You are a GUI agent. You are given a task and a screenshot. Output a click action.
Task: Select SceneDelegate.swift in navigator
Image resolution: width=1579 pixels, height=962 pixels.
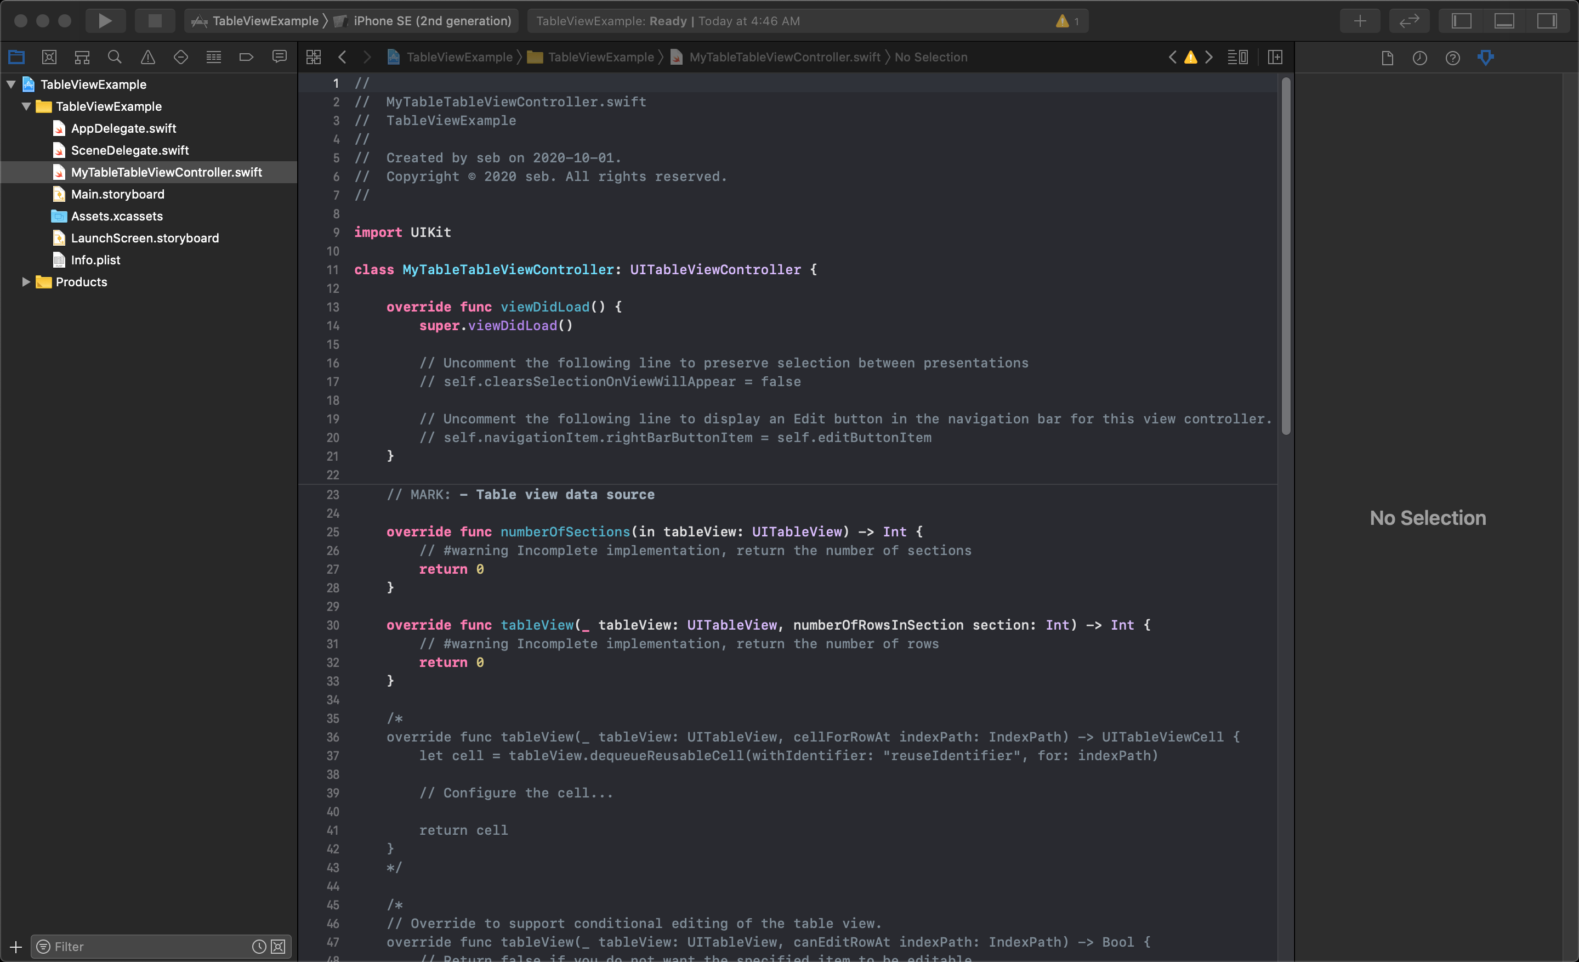(130, 150)
